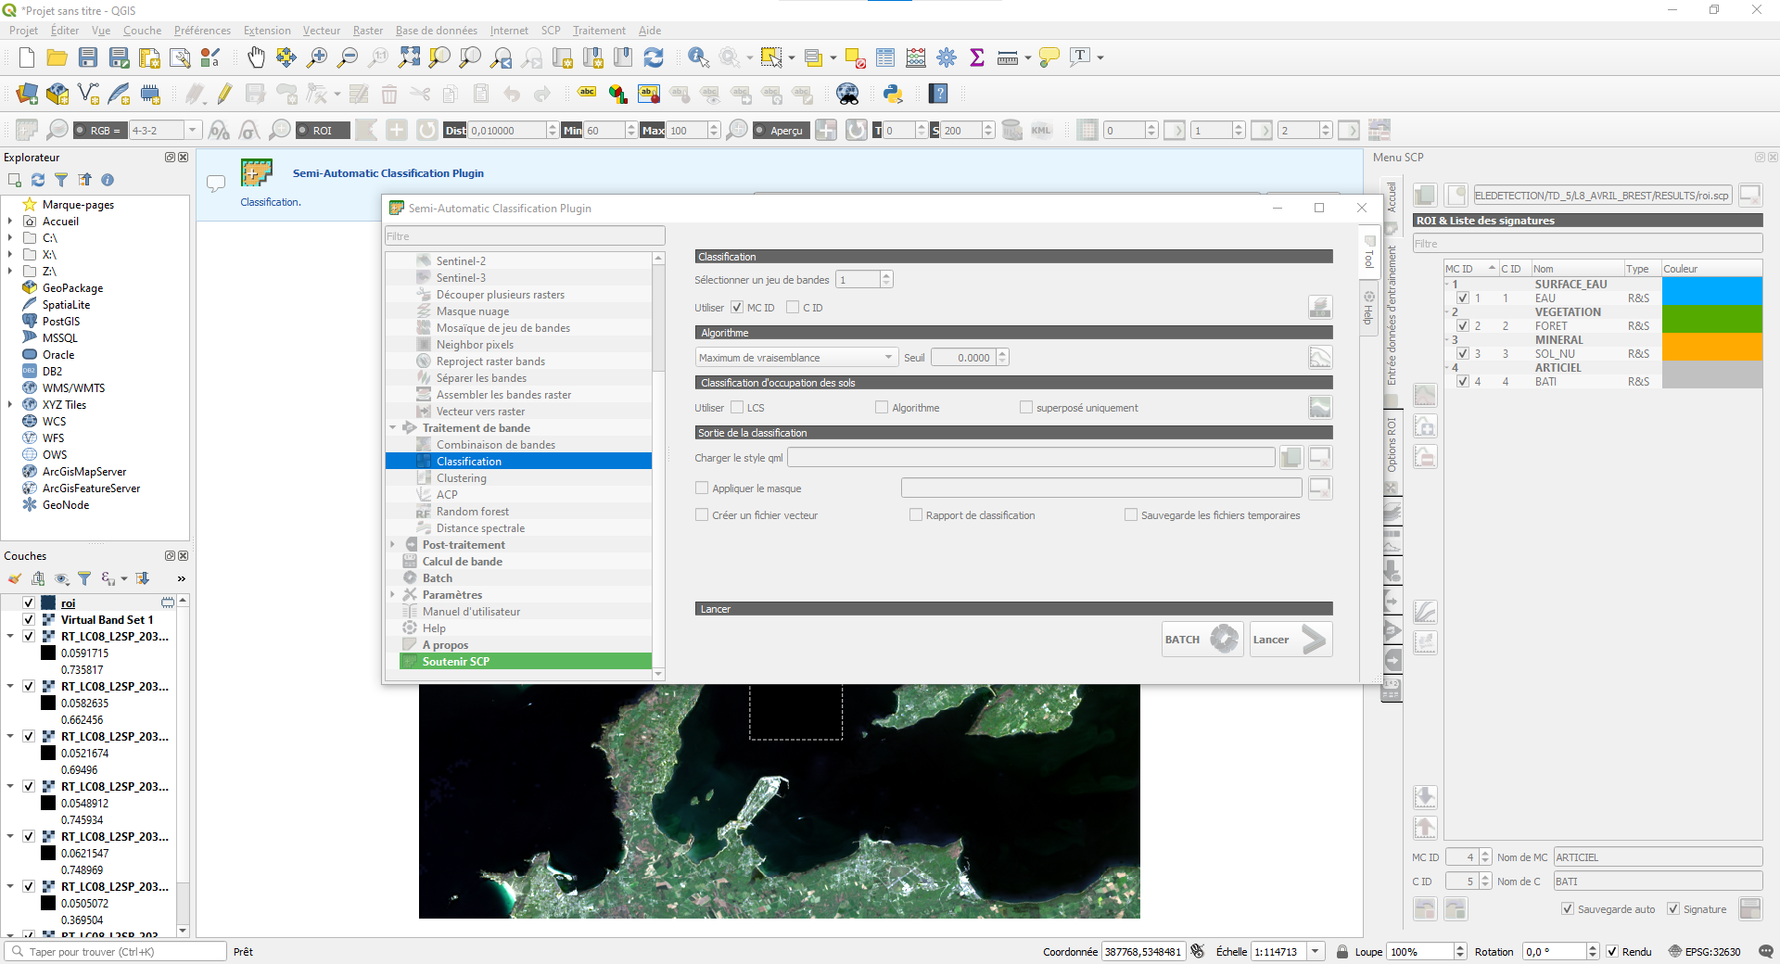Click the Sum statistics icon
Viewport: 1780px width, 964px height.
point(976,57)
